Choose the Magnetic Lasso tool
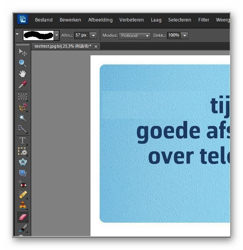This screenshot has height=250, width=243. [23, 108]
